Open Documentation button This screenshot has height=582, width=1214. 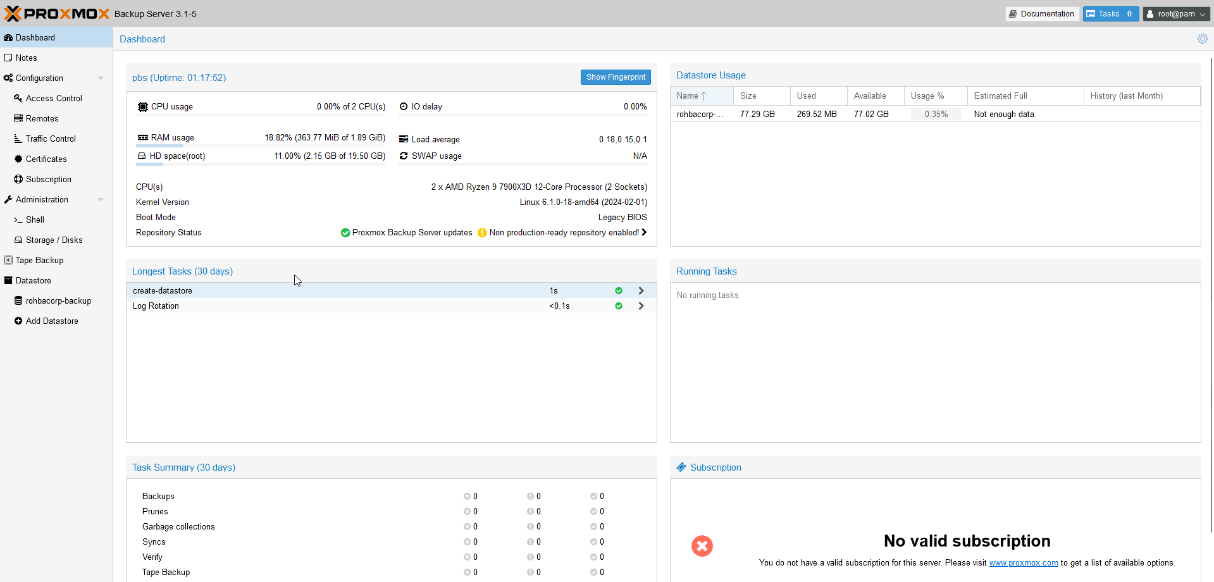tap(1042, 14)
